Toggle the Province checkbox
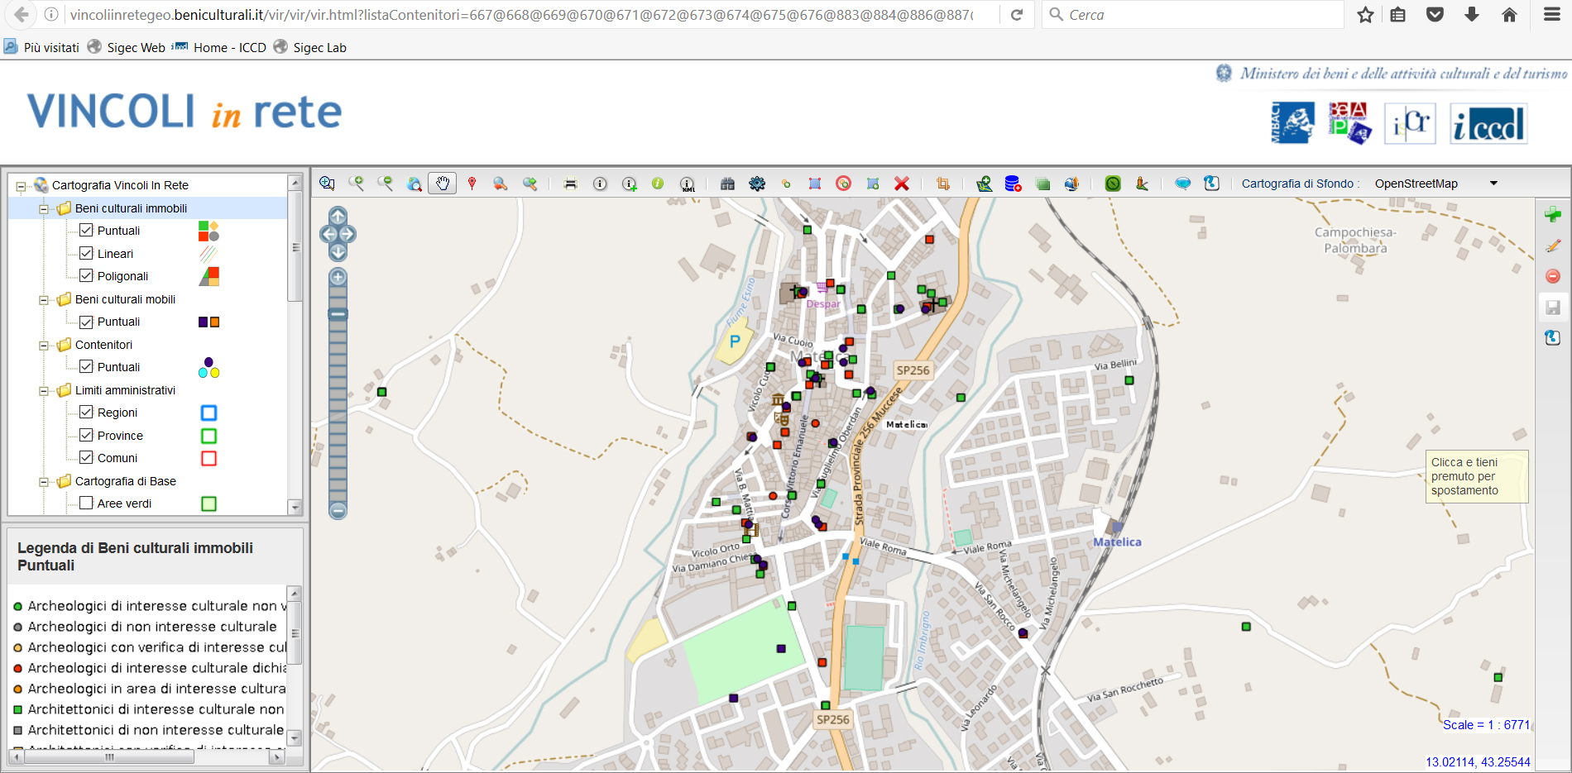The height and width of the screenshot is (773, 1572). pos(86,435)
